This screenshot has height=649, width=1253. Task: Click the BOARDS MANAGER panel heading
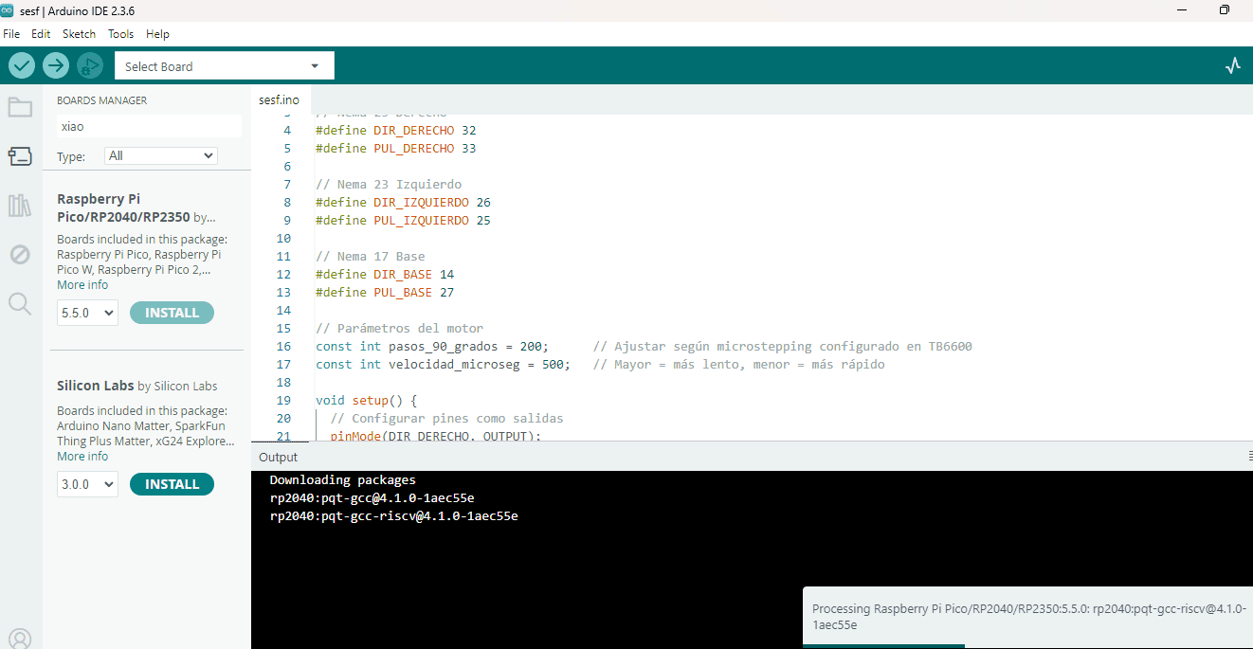101,100
